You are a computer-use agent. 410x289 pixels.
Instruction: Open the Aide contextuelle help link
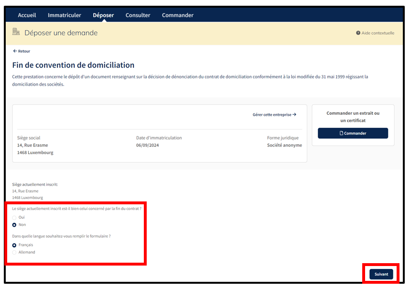click(378, 33)
